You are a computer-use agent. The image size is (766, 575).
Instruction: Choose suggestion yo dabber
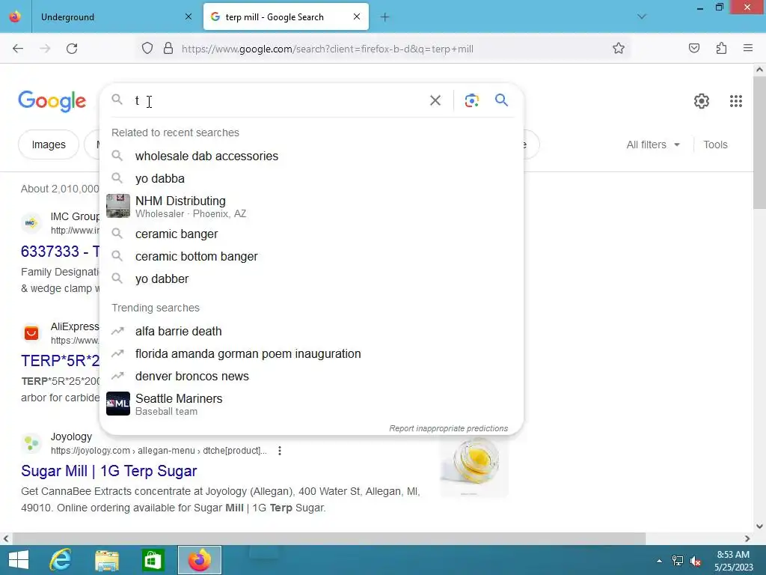pos(312,279)
